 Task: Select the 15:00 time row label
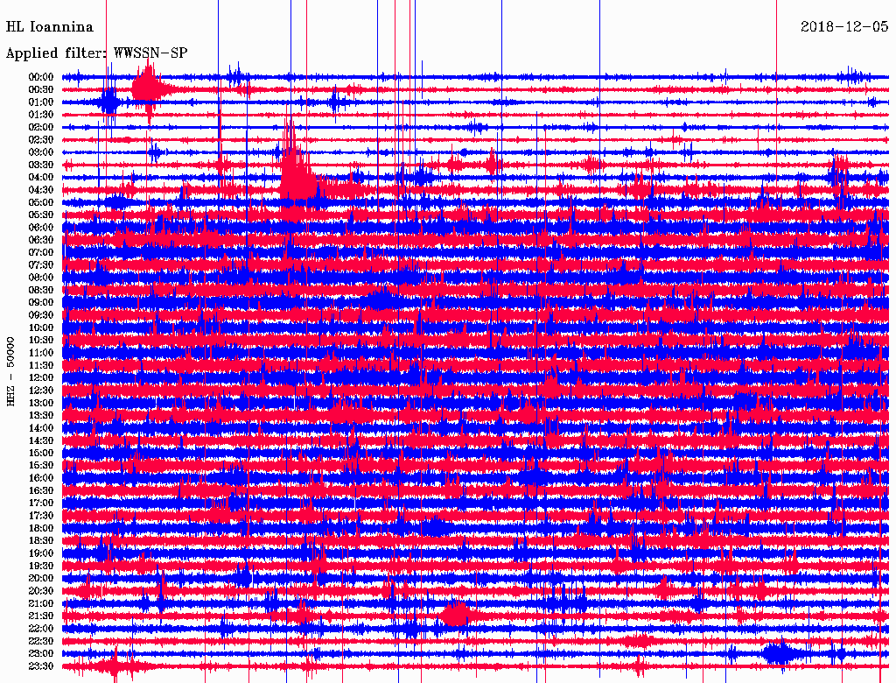point(41,453)
